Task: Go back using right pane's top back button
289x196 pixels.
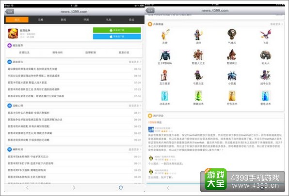Action: tap(150, 10)
